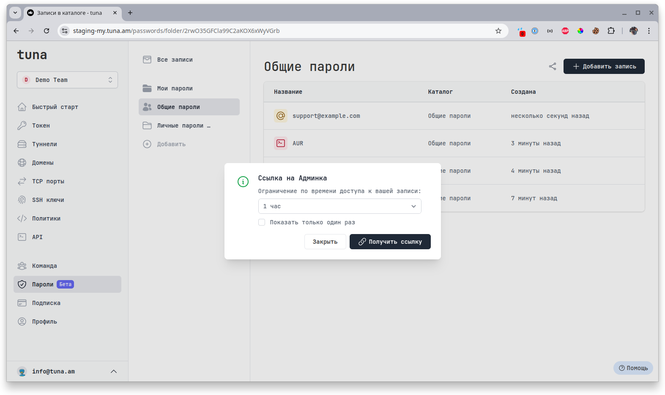This screenshot has height=395, width=665.
Task: Click Закрыть to dismiss the dialog
Action: pos(325,242)
